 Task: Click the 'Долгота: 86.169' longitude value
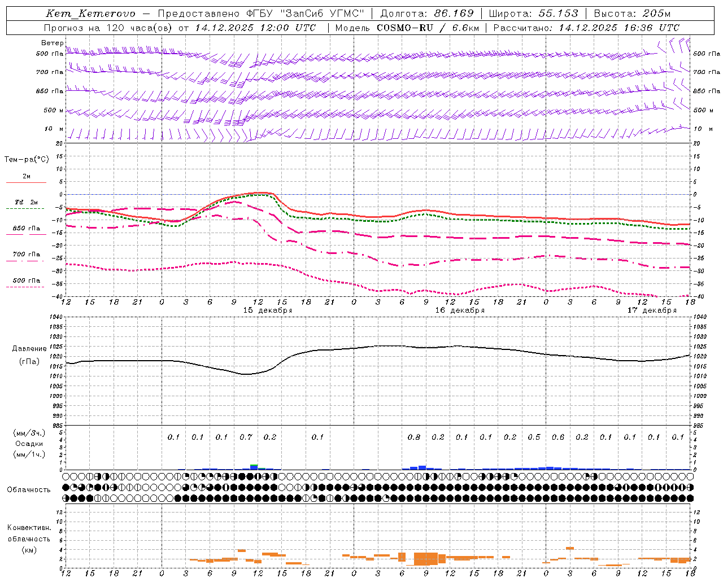click(427, 14)
